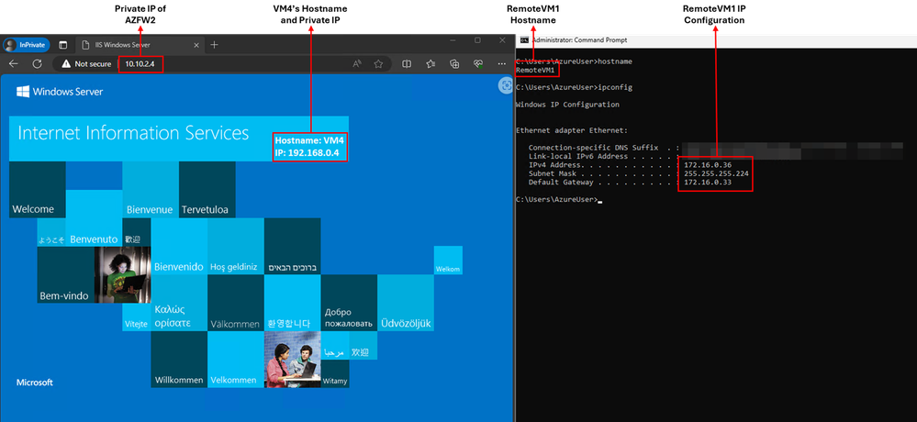This screenshot has height=422, width=917.
Task: Open Browser essentials heart icon
Action: click(477, 63)
